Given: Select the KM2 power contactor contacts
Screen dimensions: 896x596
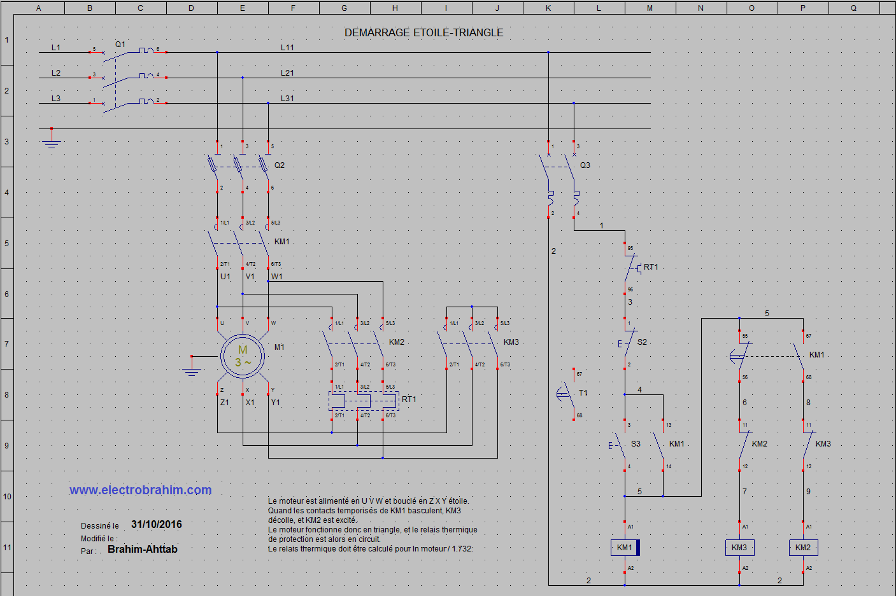Looking at the screenshot, I should tap(357, 343).
